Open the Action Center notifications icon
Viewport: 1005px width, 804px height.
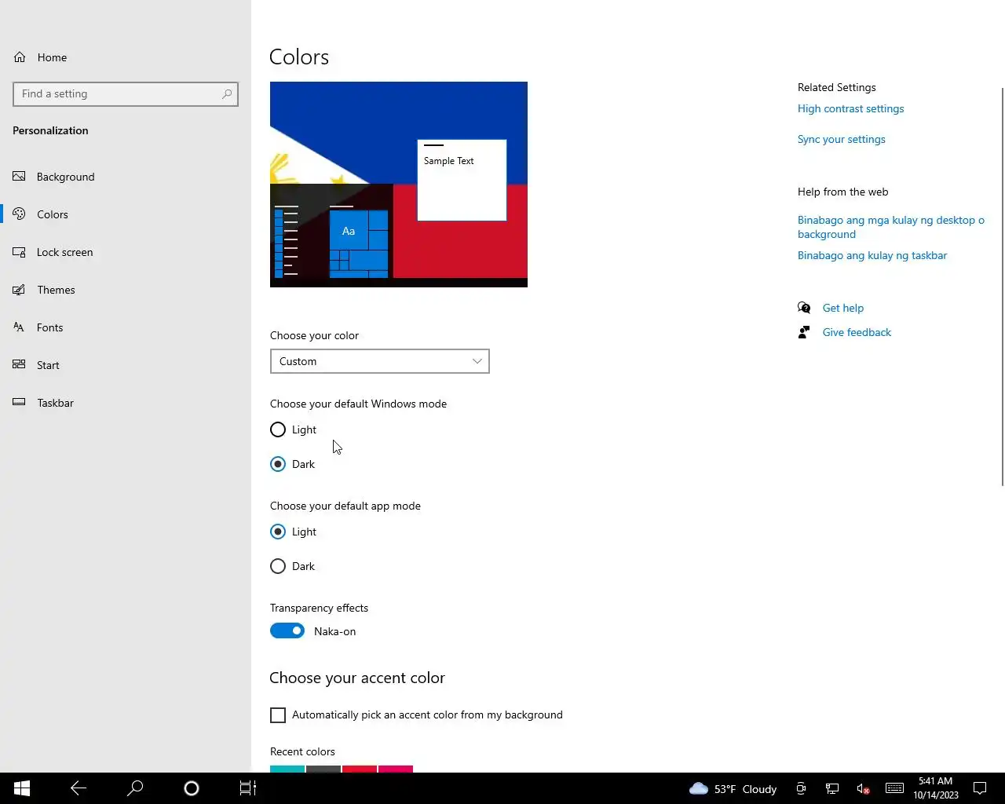(x=980, y=788)
